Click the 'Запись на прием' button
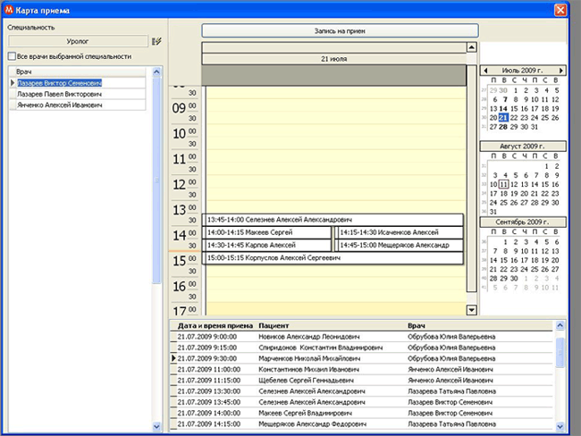The width and height of the screenshot is (581, 436). (x=340, y=30)
